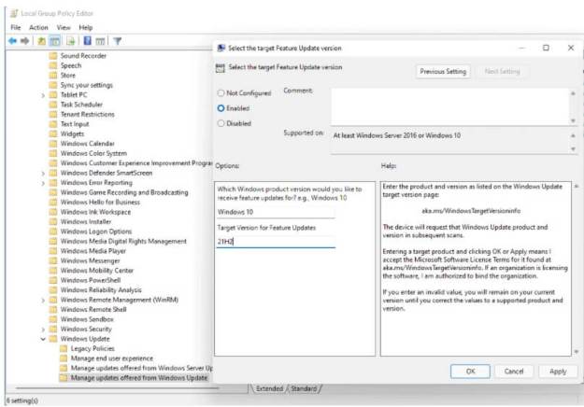Click the 21H2 target version field

[276, 242]
